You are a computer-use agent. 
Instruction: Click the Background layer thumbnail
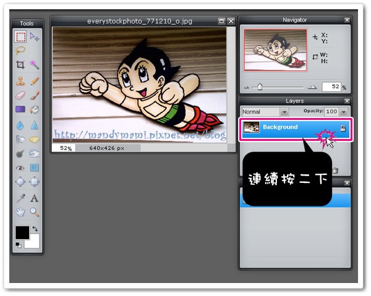pos(252,127)
